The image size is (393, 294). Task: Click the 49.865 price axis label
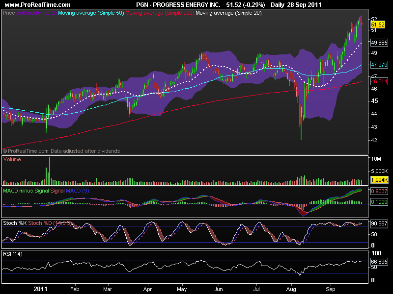379,43
